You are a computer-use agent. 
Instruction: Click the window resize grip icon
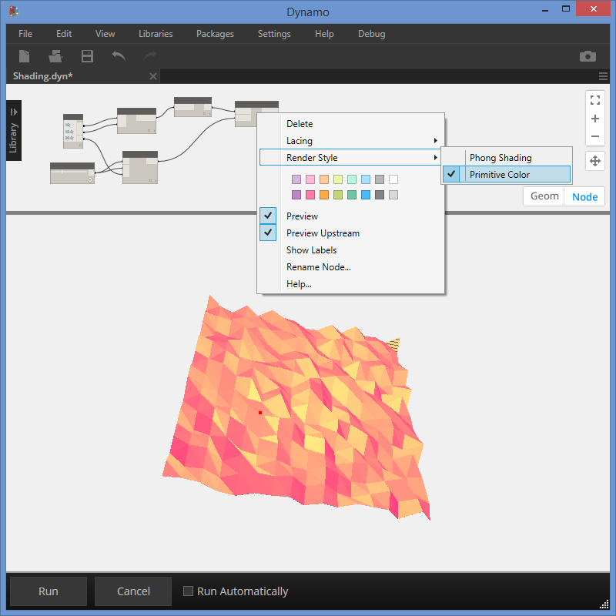pyautogui.click(x=604, y=604)
